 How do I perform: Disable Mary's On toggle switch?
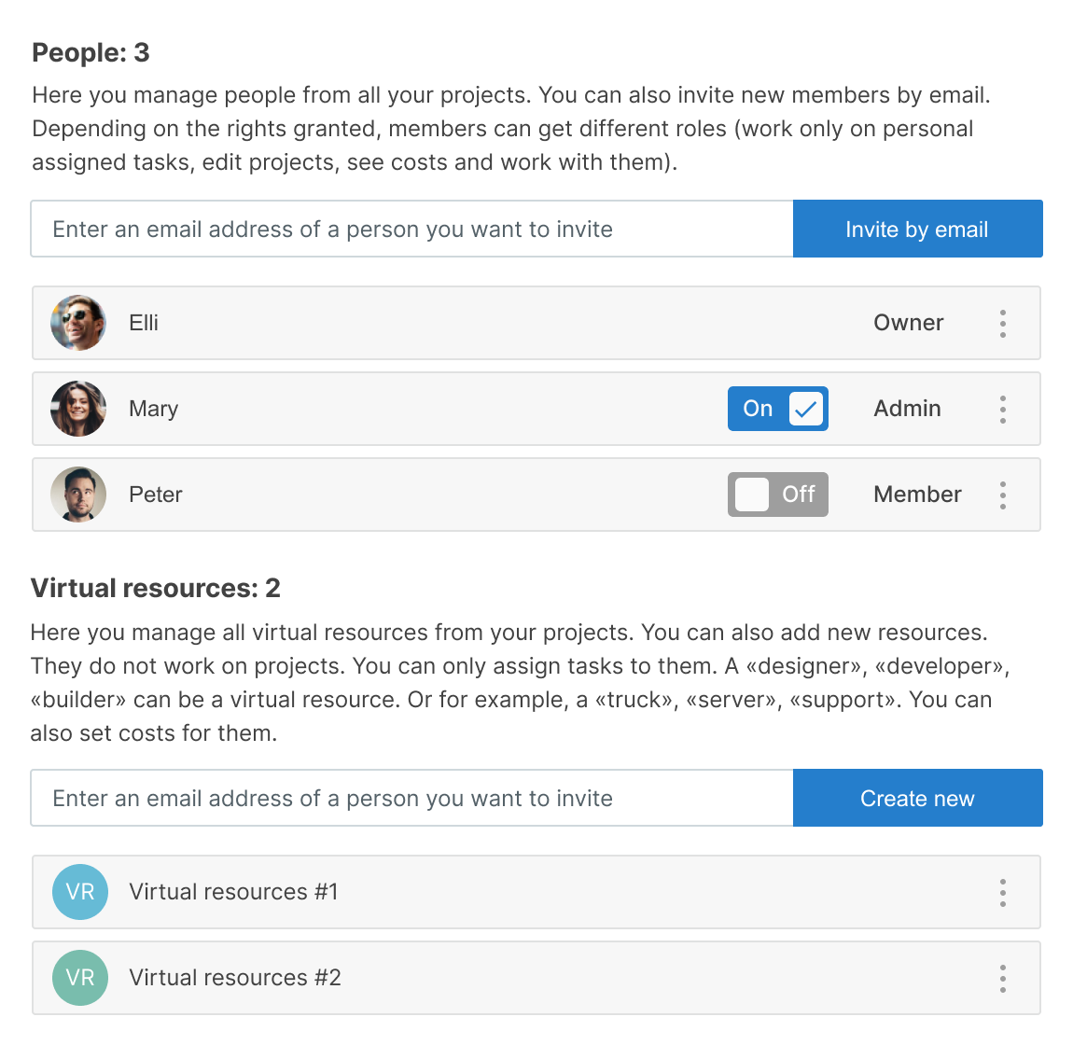pos(778,409)
